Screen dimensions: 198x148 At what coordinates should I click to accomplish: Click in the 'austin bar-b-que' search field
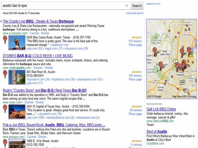tap(63, 6)
